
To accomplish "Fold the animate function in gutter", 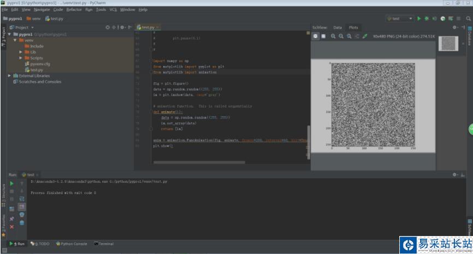I will [x=152, y=112].
